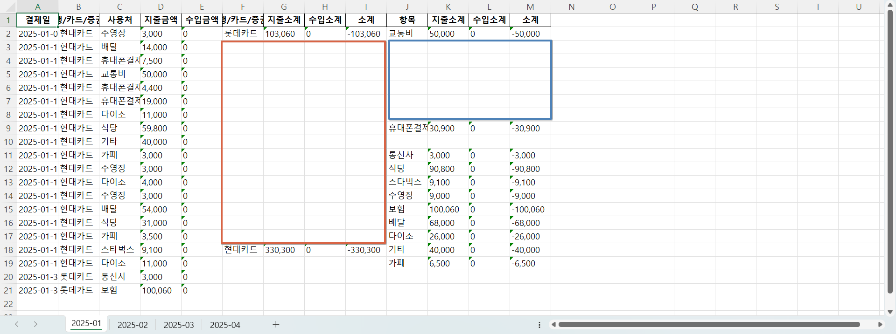Viewport: 896px width, 334px height.
Task: Click vertical scrollbar down arrow
Action: (890, 312)
